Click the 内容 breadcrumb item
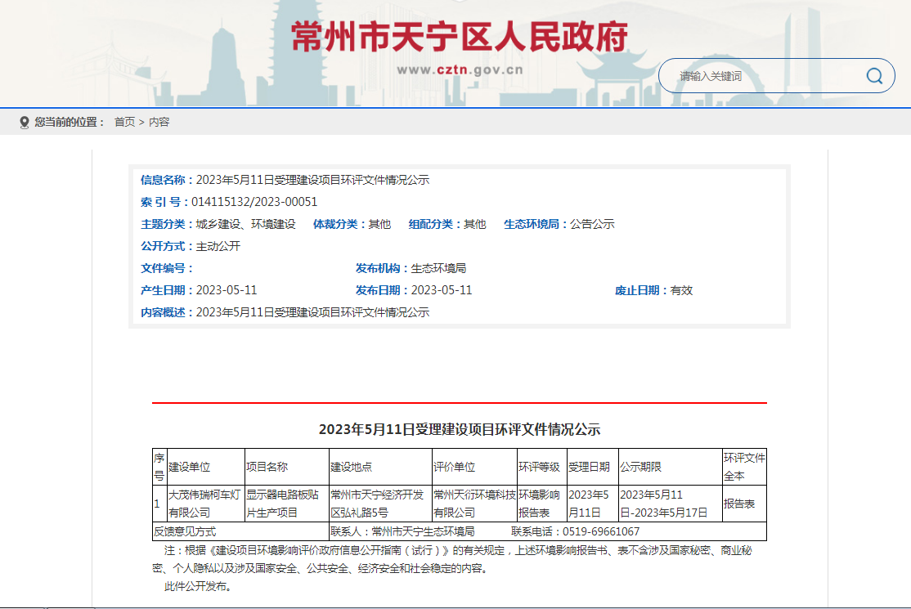 (x=159, y=122)
